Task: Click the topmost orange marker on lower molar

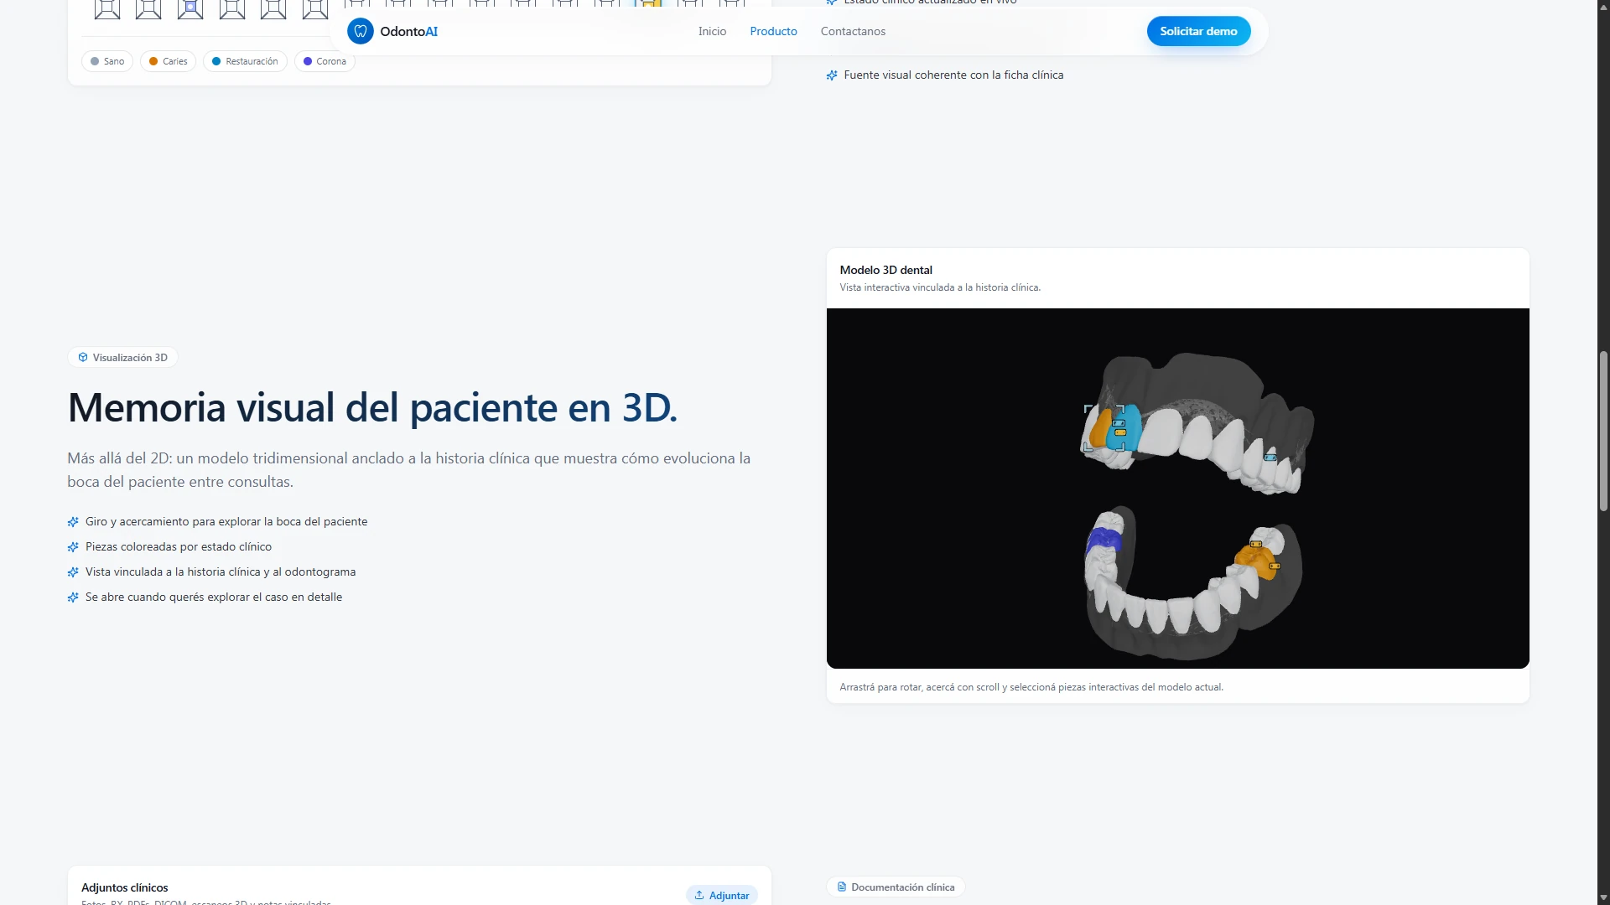Action: click(x=1255, y=545)
